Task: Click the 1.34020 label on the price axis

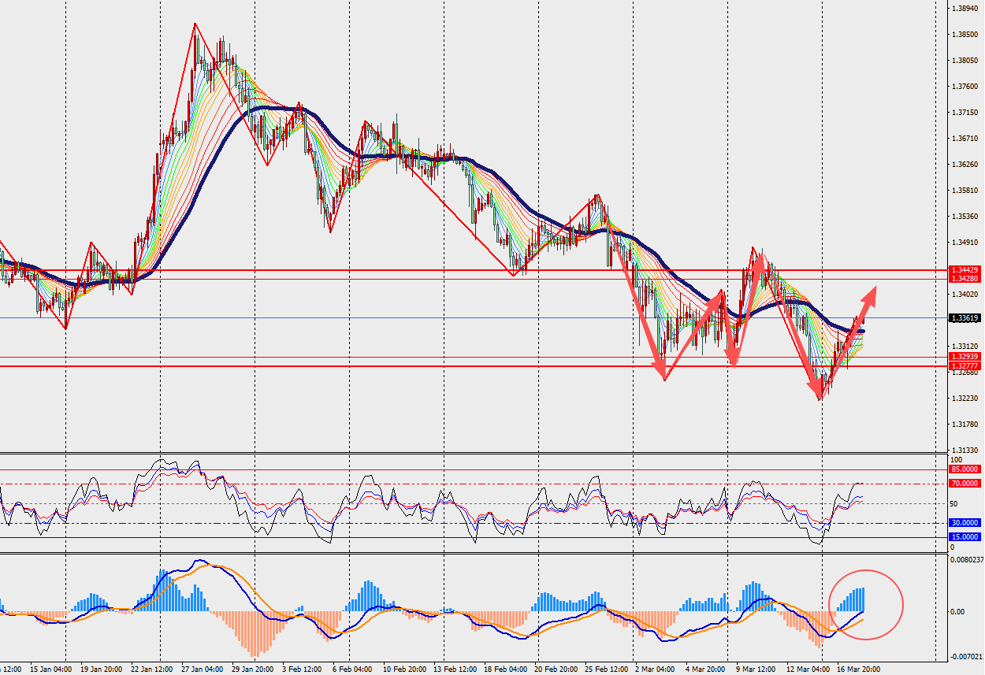Action: click(x=965, y=295)
